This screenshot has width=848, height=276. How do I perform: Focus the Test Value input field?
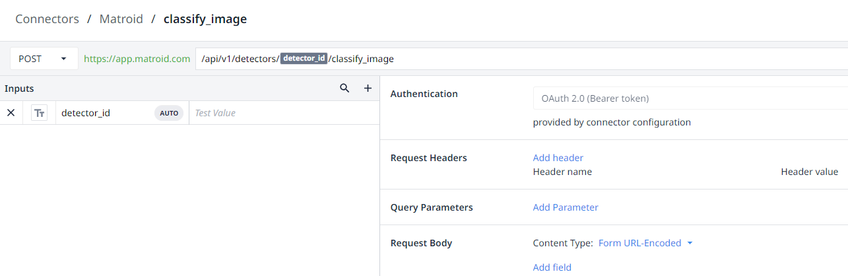(284, 113)
